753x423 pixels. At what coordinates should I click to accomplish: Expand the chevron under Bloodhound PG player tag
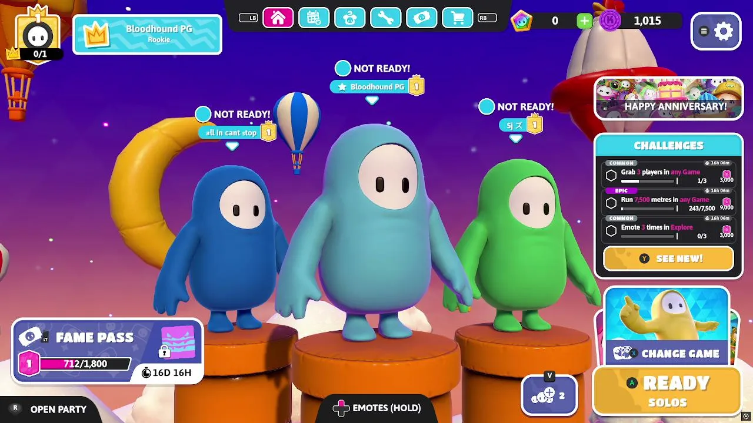(372, 100)
